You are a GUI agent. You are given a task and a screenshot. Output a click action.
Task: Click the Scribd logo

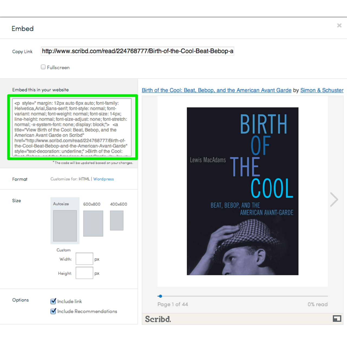pos(158,319)
